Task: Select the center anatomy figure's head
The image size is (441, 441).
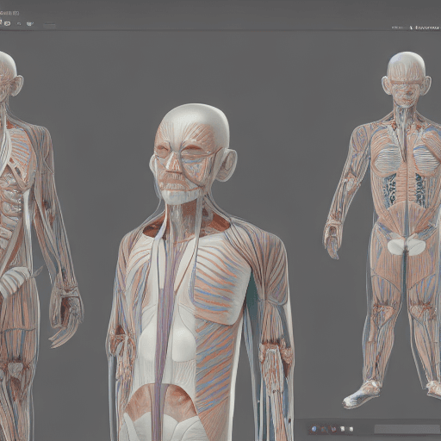Action: [x=193, y=154]
